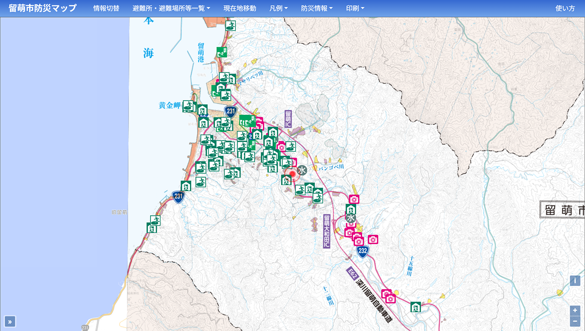Click the zoom in plus button
The width and height of the screenshot is (585, 331).
click(x=575, y=310)
